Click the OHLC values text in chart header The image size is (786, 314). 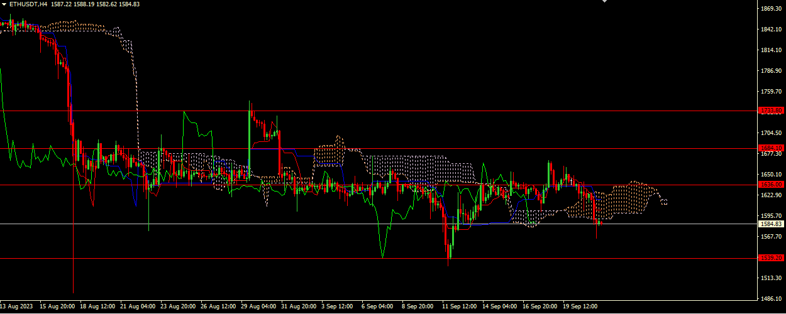[96, 4]
